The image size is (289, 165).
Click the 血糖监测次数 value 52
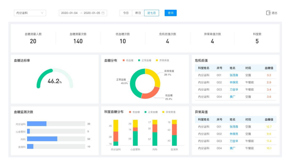[x=89, y=139]
